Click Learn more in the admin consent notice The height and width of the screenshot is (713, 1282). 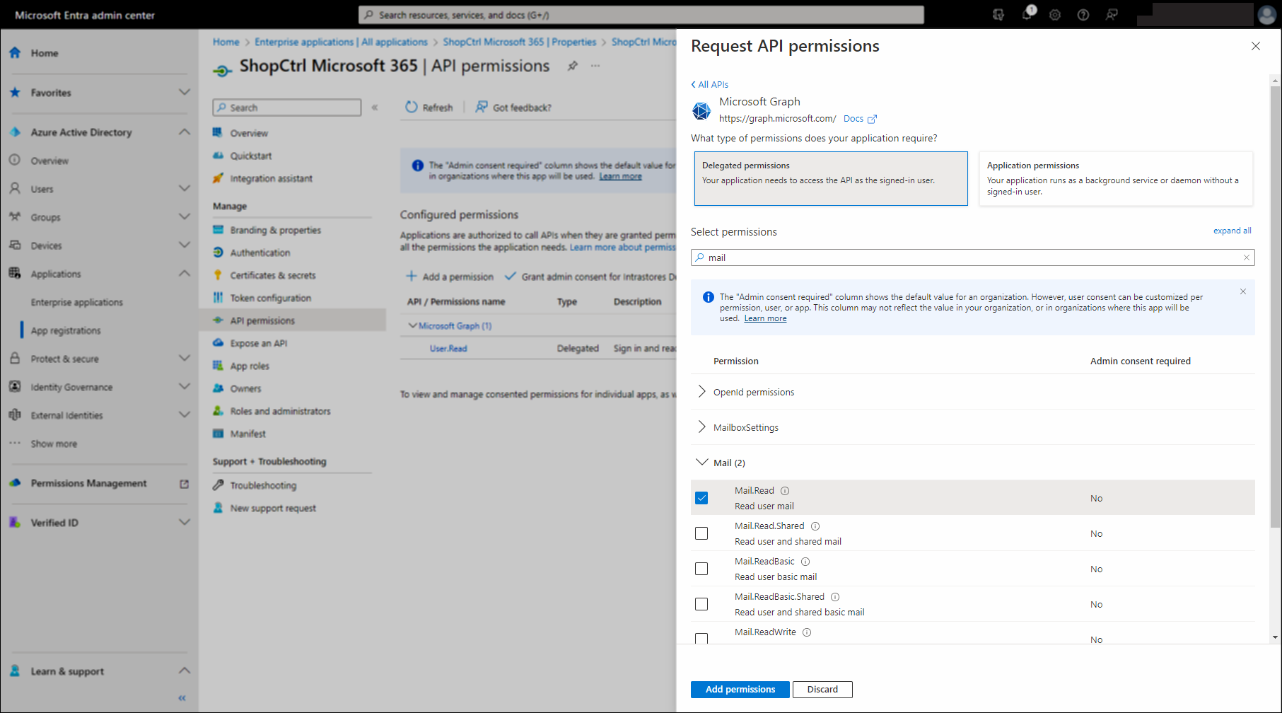pyautogui.click(x=765, y=318)
